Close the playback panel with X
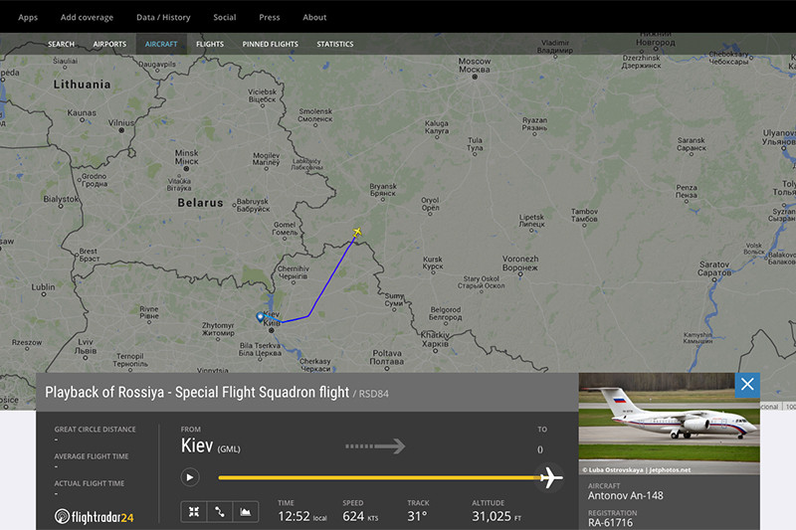The height and width of the screenshot is (530, 796). (x=747, y=385)
